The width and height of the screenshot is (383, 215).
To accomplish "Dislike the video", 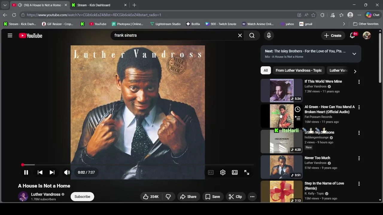I will click(168, 196).
